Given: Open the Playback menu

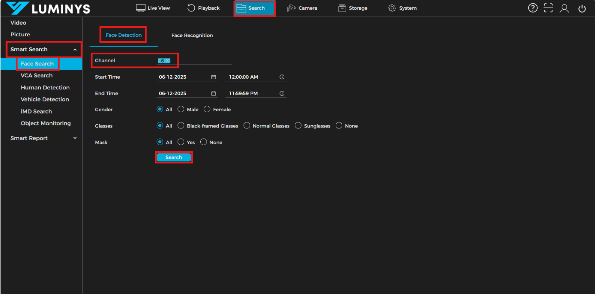Looking at the screenshot, I should 204,8.
